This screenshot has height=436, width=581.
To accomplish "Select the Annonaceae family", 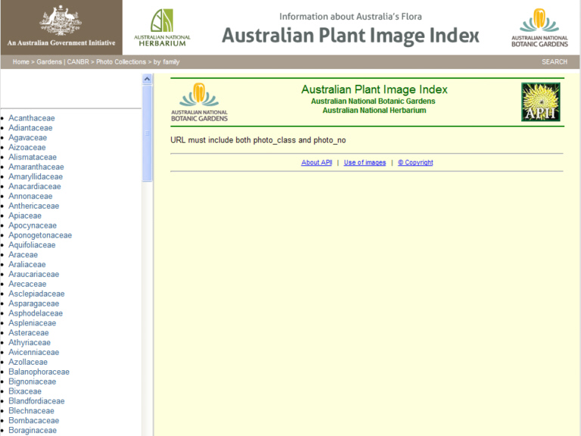I will pyautogui.click(x=30, y=196).
